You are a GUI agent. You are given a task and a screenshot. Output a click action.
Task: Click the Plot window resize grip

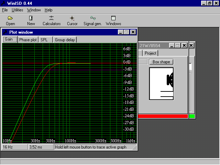click(135, 147)
